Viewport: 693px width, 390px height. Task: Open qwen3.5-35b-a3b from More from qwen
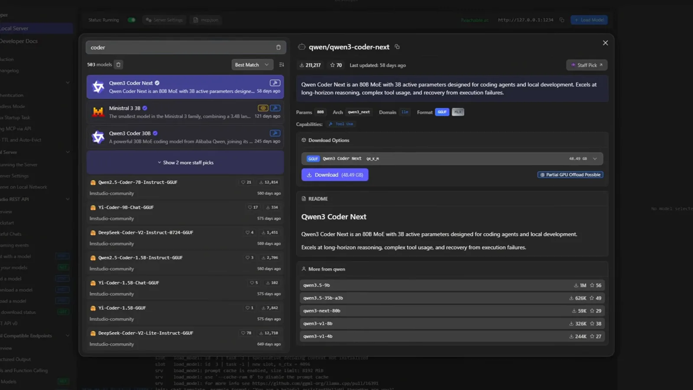452,298
